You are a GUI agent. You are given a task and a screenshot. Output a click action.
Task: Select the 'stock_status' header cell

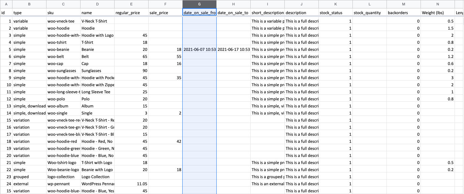[335, 13]
